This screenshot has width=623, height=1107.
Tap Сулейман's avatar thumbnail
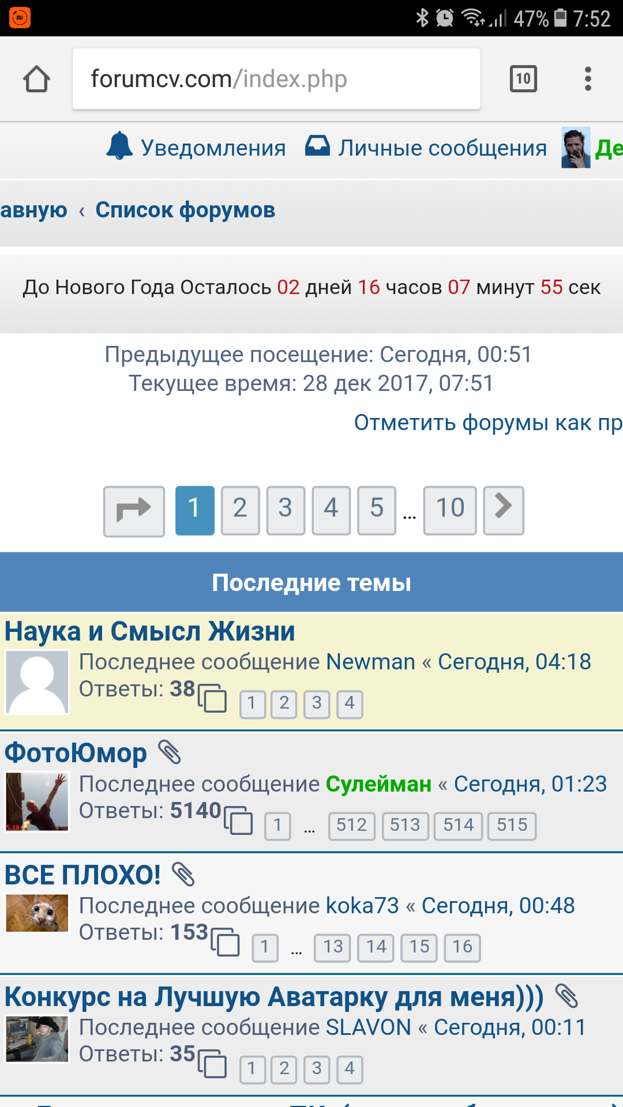tap(37, 801)
